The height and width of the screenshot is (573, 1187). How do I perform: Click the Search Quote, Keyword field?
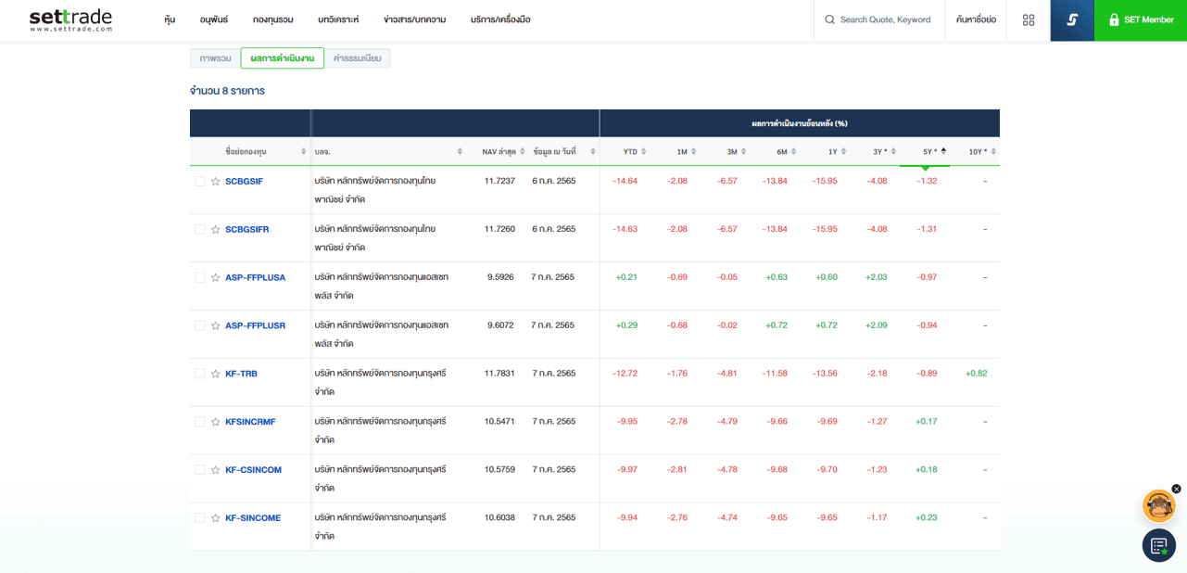(884, 19)
